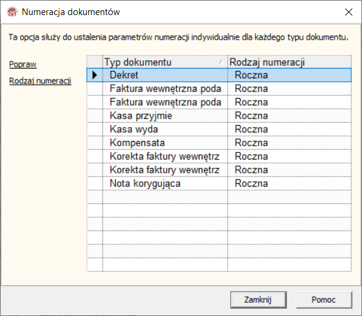Click the Rodzaj numeracji link on the left
The image size is (362, 316).
click(x=40, y=81)
